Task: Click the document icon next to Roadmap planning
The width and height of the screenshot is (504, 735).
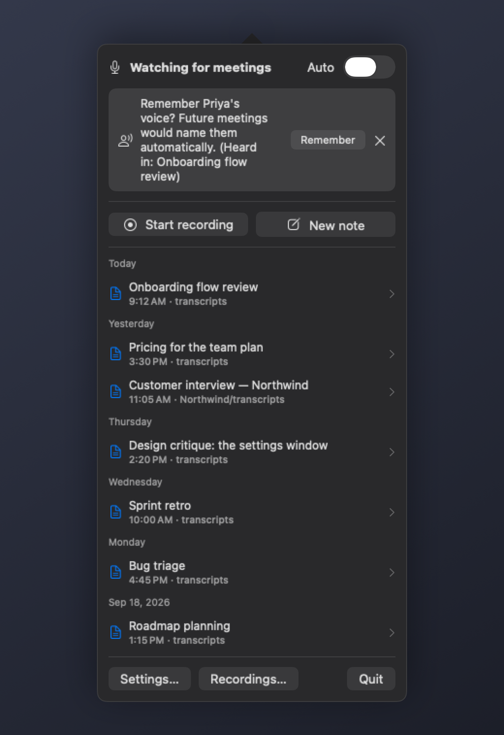Action: tap(116, 633)
